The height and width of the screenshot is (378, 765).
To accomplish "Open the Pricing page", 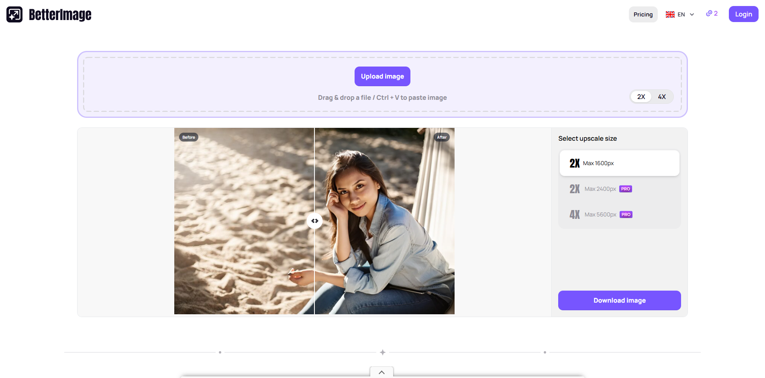I will (643, 14).
